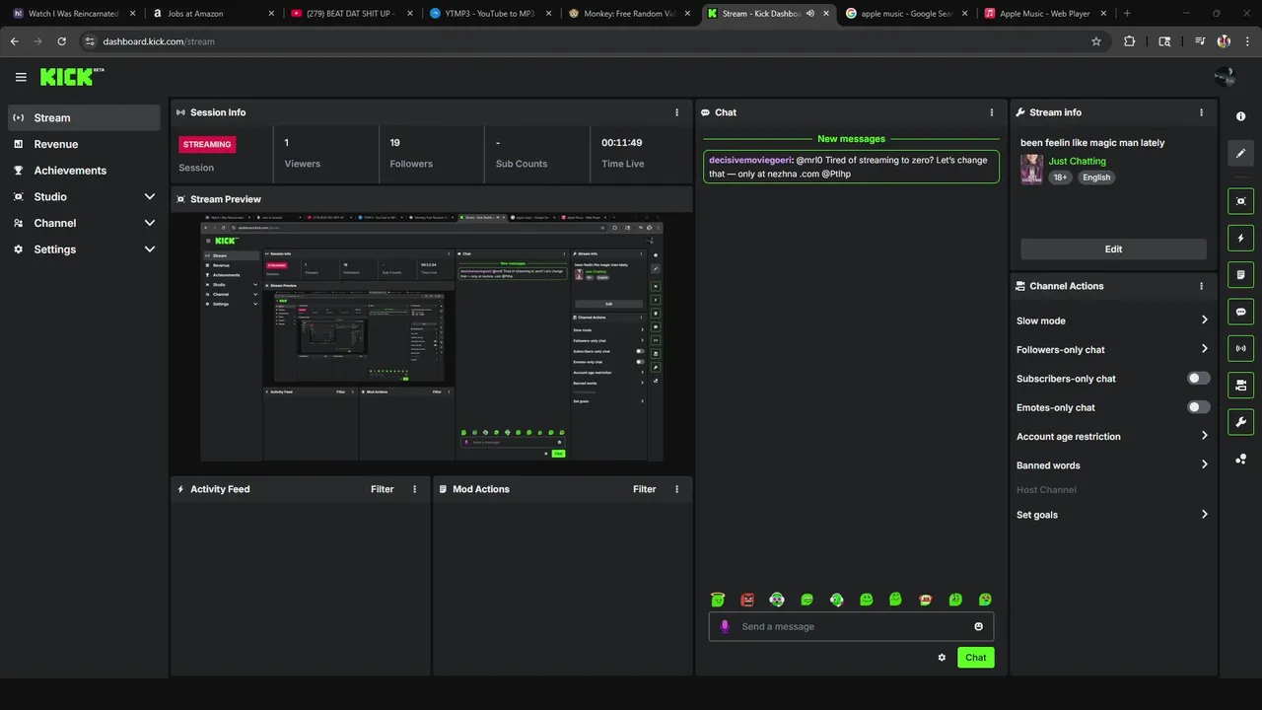The height and width of the screenshot is (710, 1262).
Task: Click the lightning bolt icon in right rail
Action: point(1240,238)
